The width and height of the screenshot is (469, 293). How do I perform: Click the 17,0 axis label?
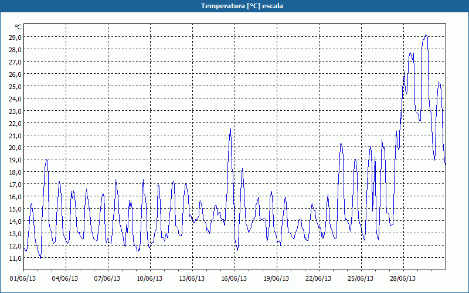[x=15, y=184]
